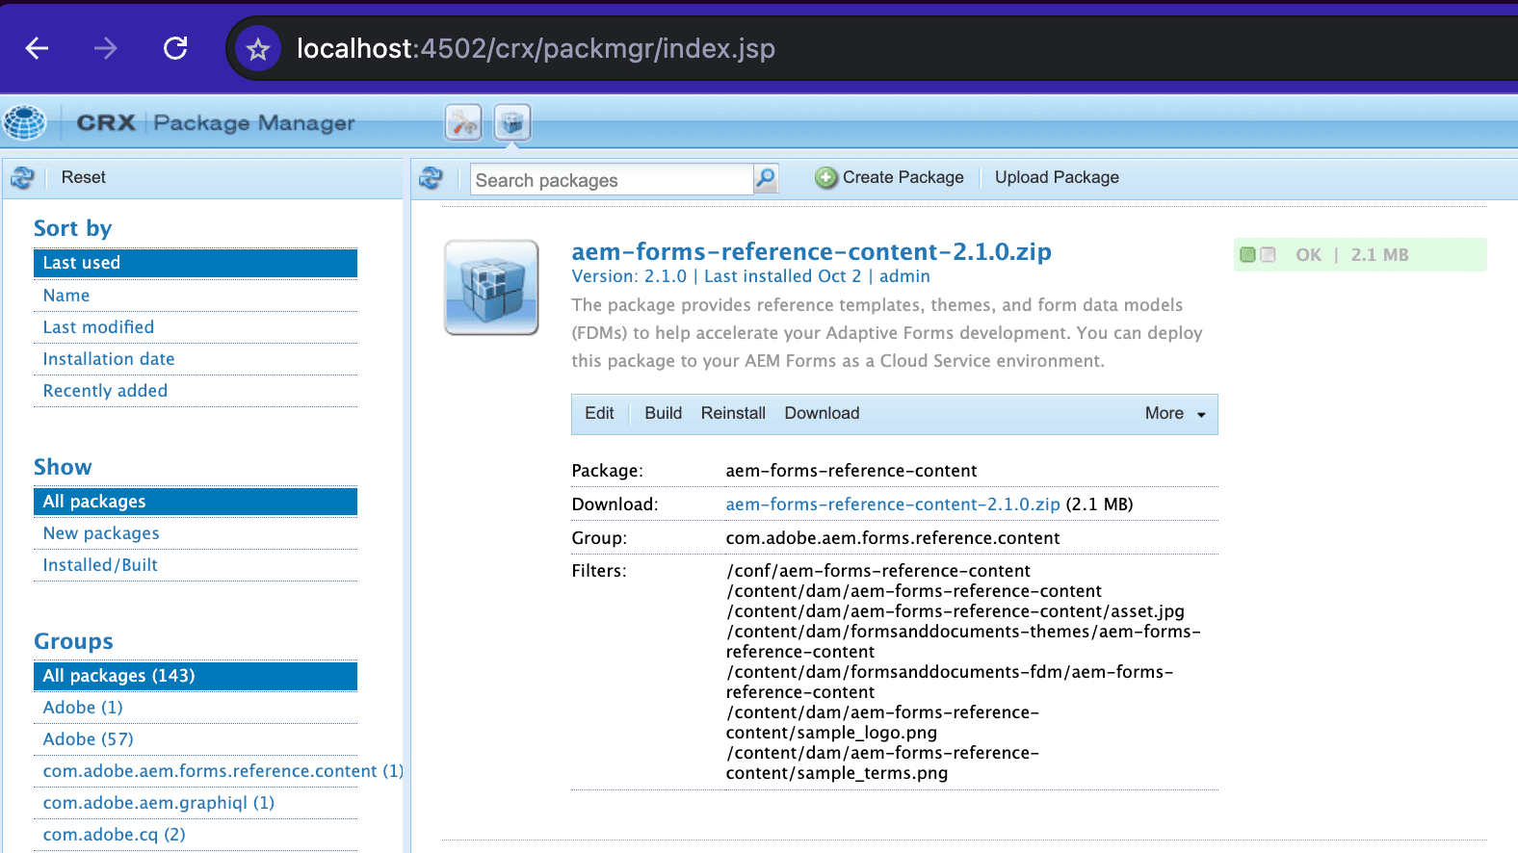Select com.adobe.aem.forms.reference.content group

[222, 771]
